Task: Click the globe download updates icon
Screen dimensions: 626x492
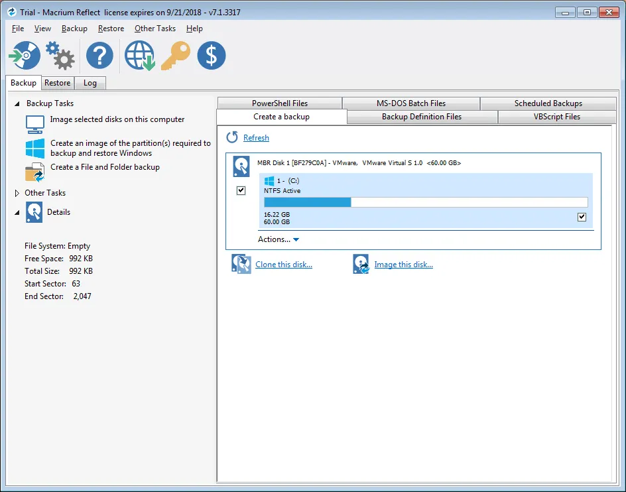Action: tap(140, 56)
